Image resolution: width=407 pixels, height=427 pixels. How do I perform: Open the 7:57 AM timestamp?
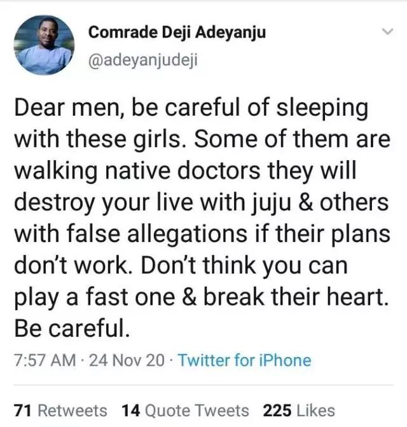click(45, 360)
